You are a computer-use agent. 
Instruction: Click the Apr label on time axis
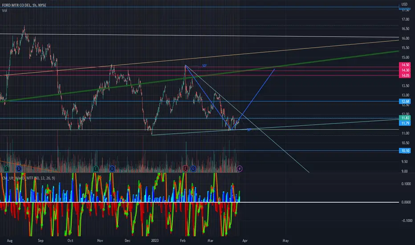click(x=245, y=241)
